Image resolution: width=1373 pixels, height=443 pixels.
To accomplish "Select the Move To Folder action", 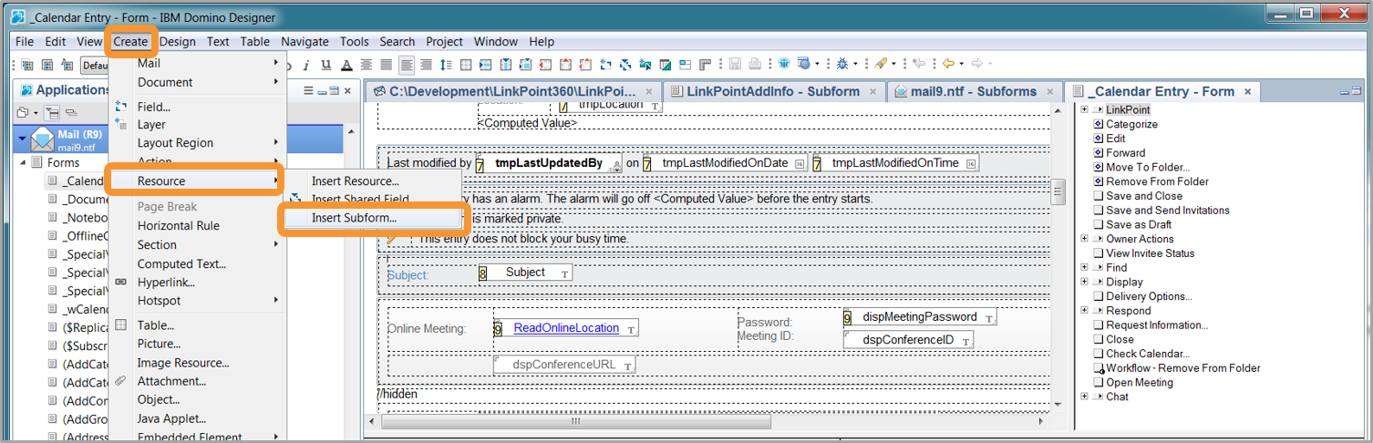I will (1148, 167).
